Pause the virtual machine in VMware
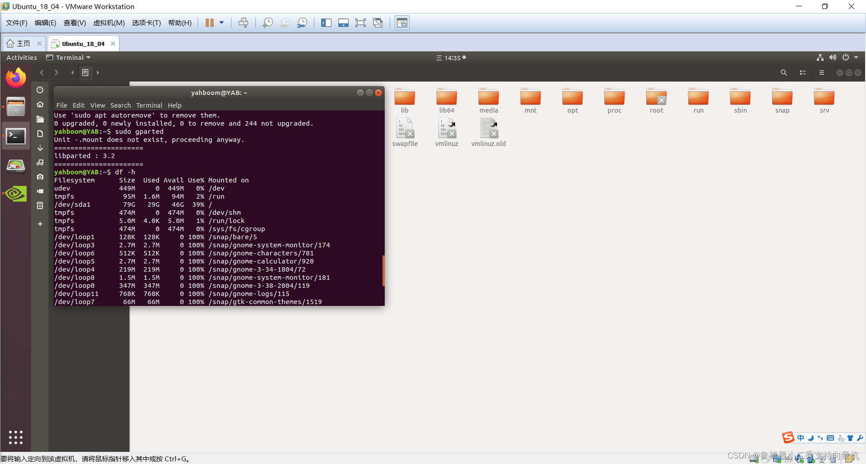The height and width of the screenshot is (464, 866). coord(209,23)
